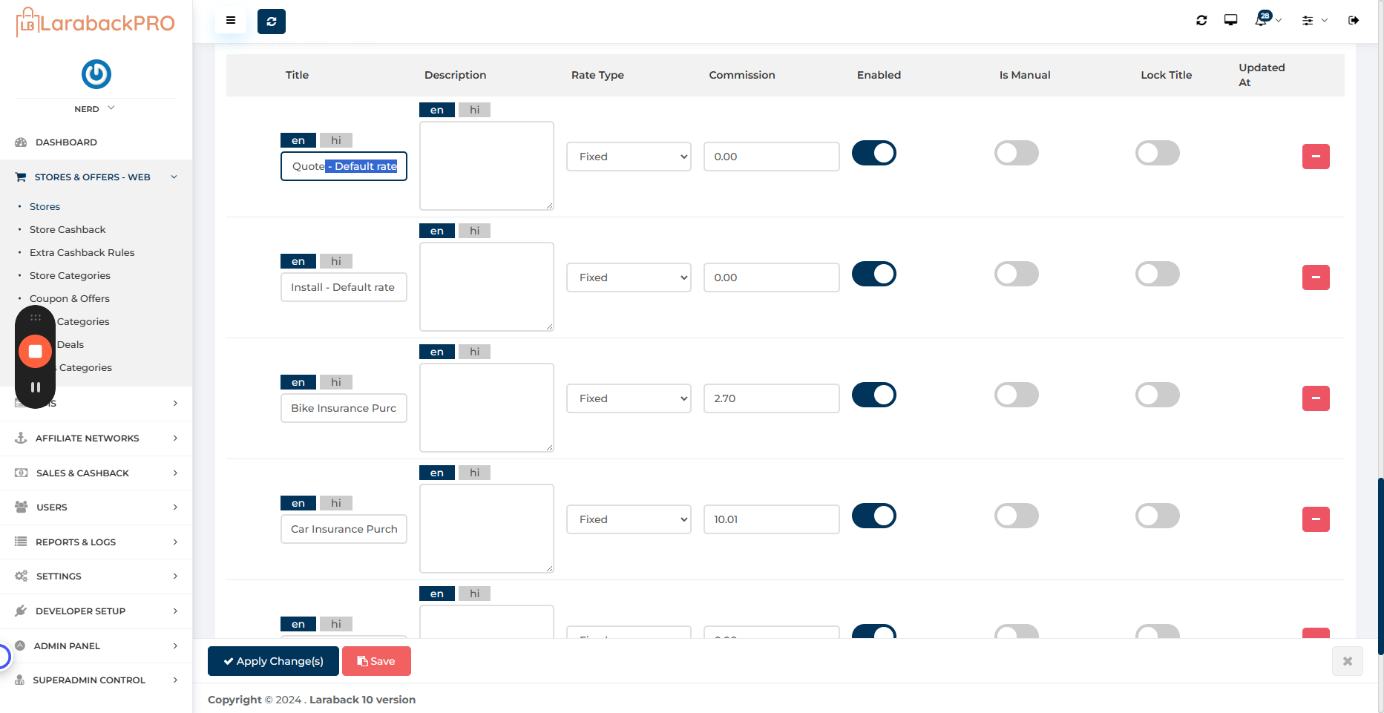Turn on Is Manual for Quote row
The height and width of the screenshot is (713, 1384).
[x=1017, y=153]
